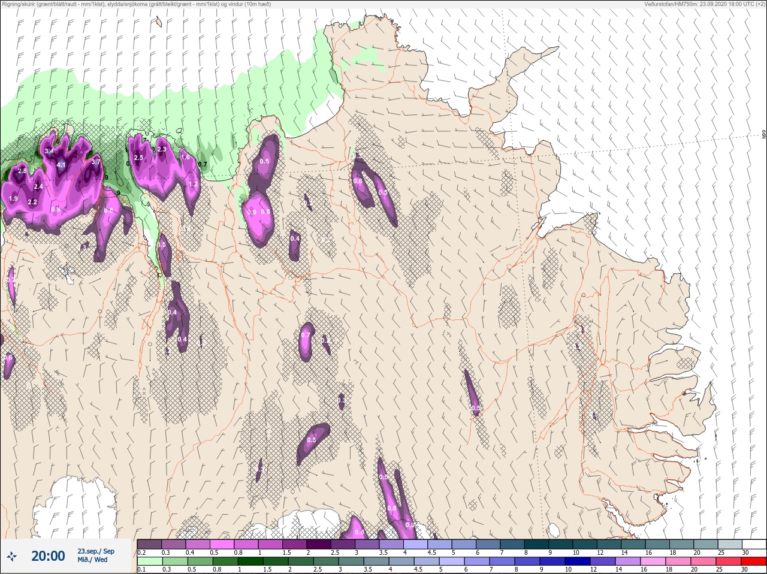Click the map title starting with Rigning/skúrir
This screenshot has height=574, width=767.
tap(136, 4)
